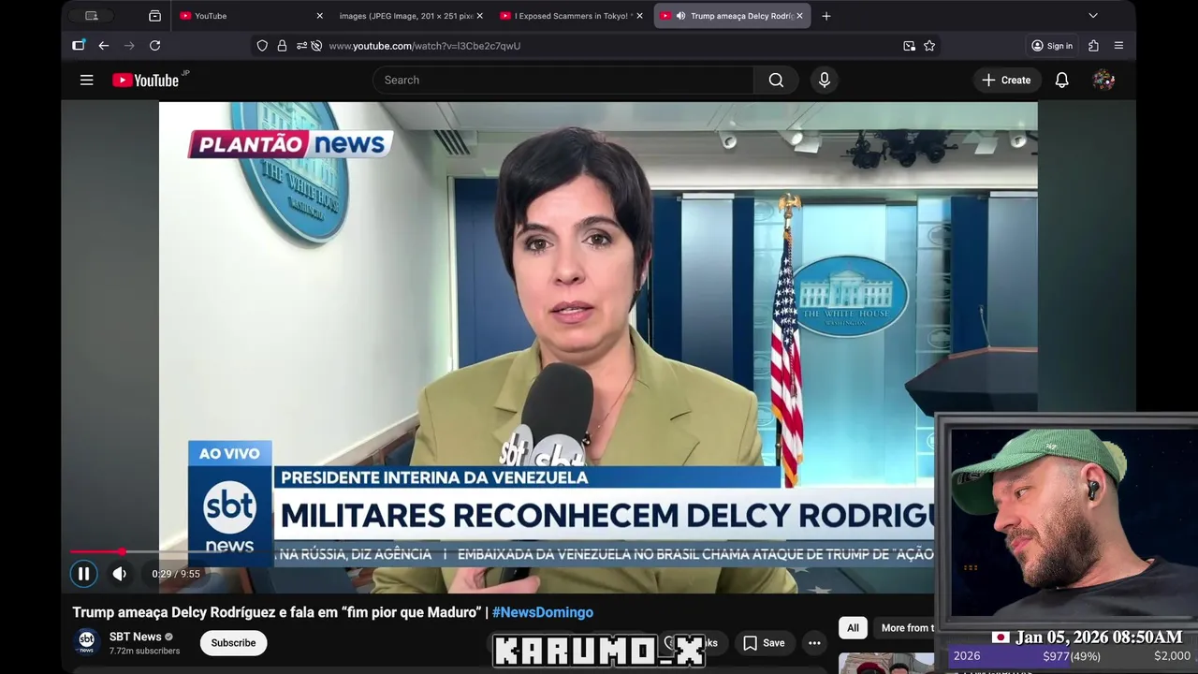Click the YouTube search field
This screenshot has height=674, width=1198.
coord(563,81)
